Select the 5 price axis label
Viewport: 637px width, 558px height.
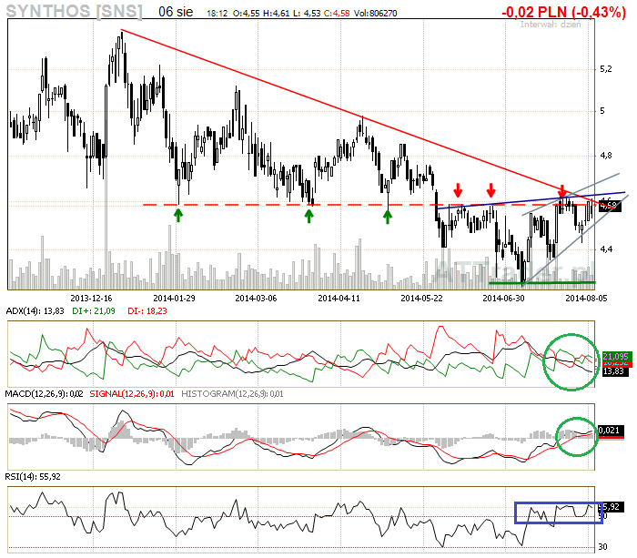click(x=602, y=110)
